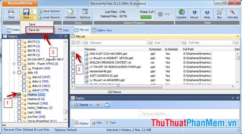Switch to the Gallery View tab
242x134 pixels.
(x=102, y=30)
